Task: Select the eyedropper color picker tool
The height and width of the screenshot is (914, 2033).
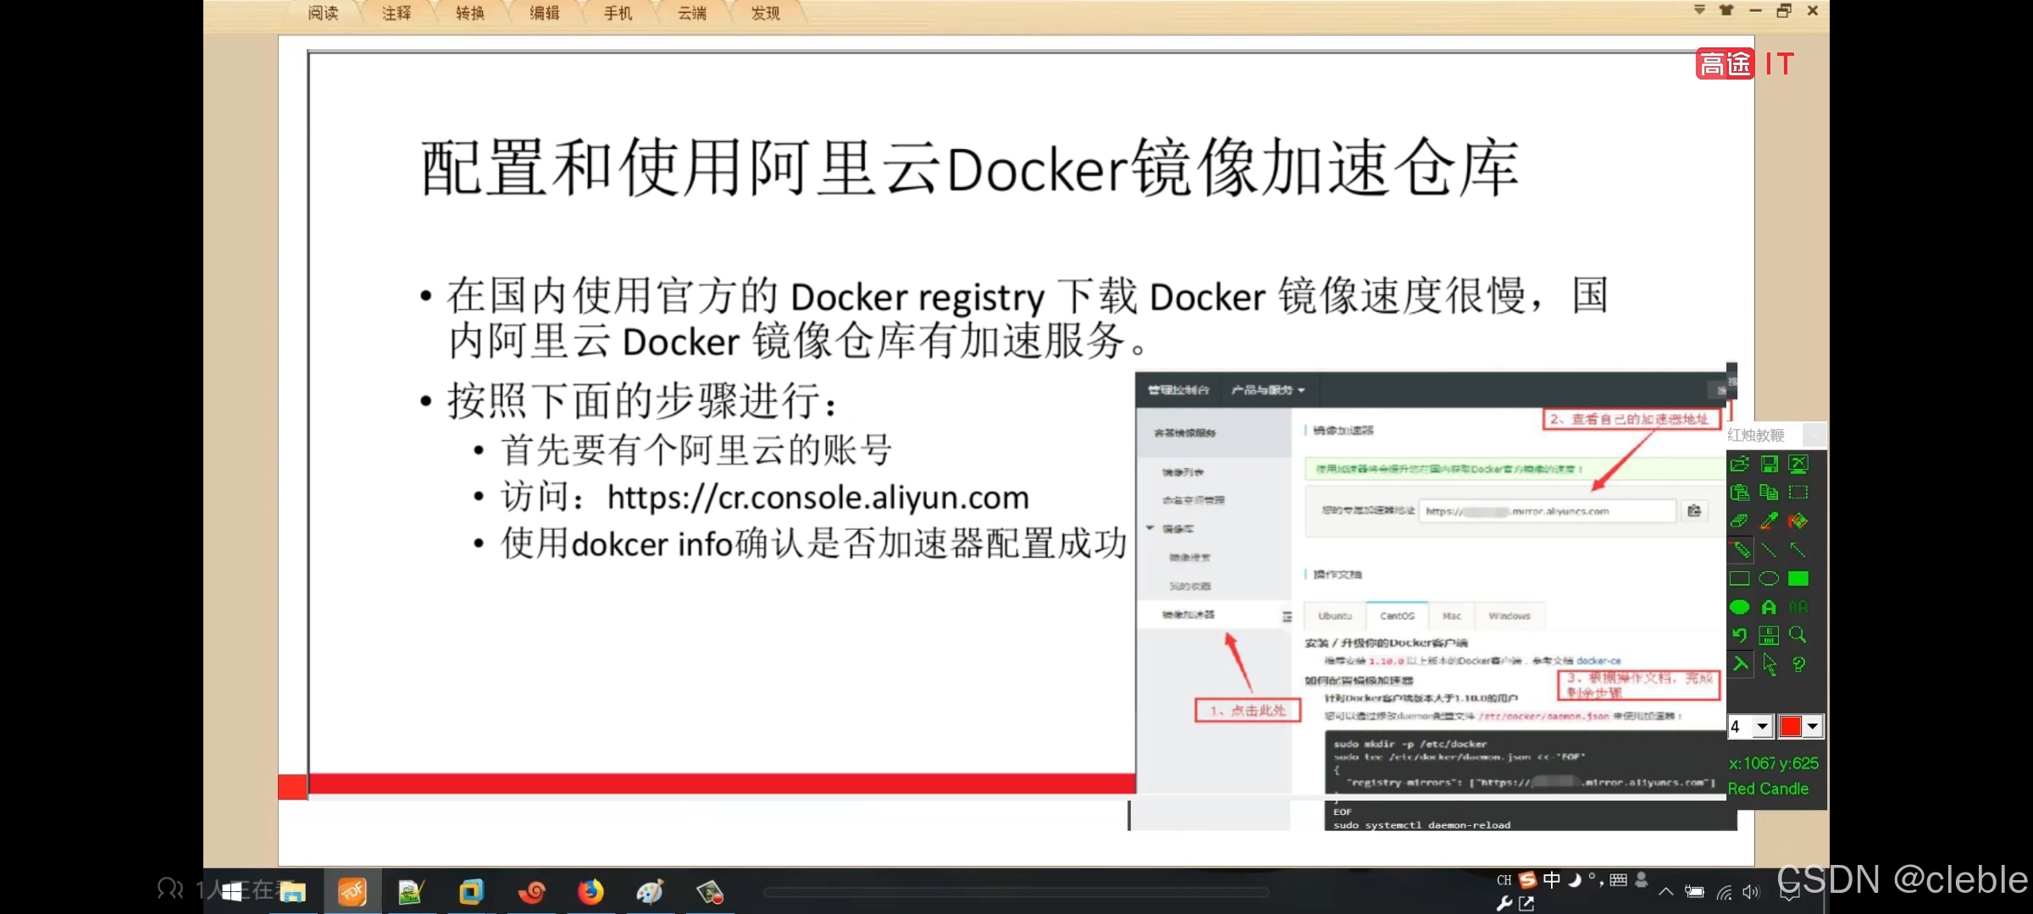Action: [1769, 521]
